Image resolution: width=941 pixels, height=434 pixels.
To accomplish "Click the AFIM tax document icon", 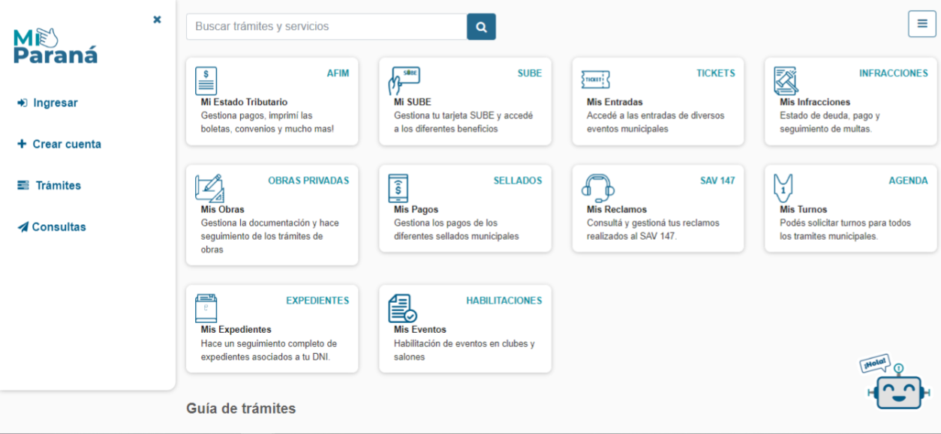I will [x=206, y=80].
